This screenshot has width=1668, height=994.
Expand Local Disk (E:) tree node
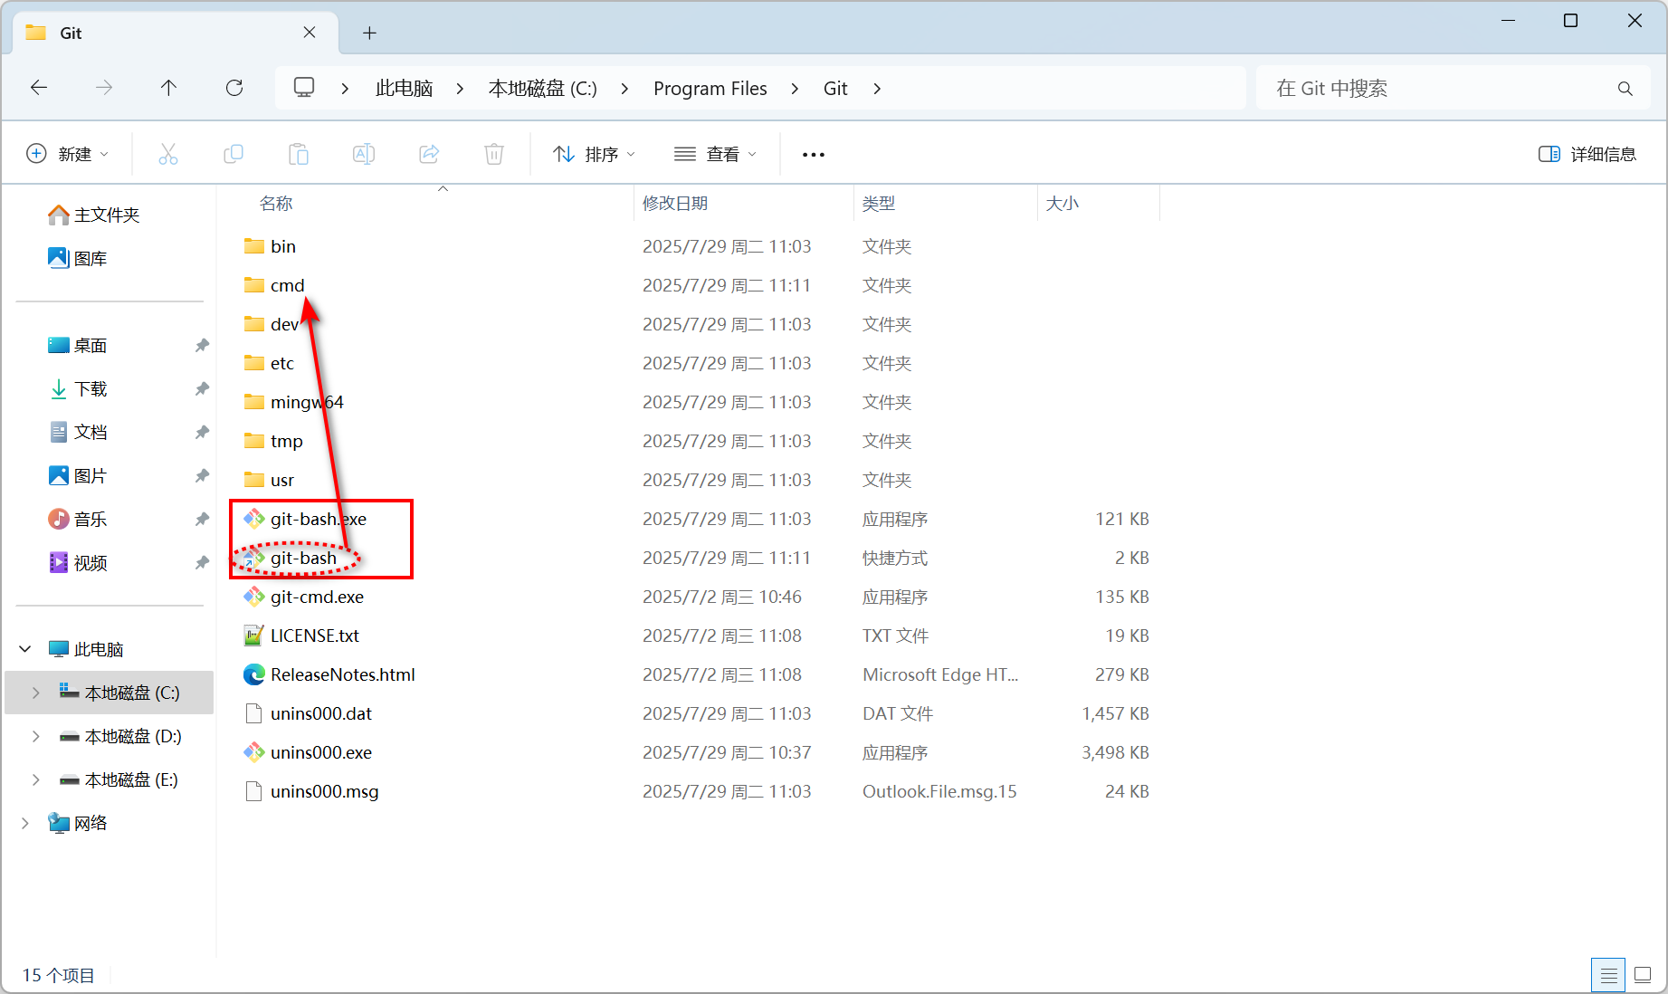(36, 779)
